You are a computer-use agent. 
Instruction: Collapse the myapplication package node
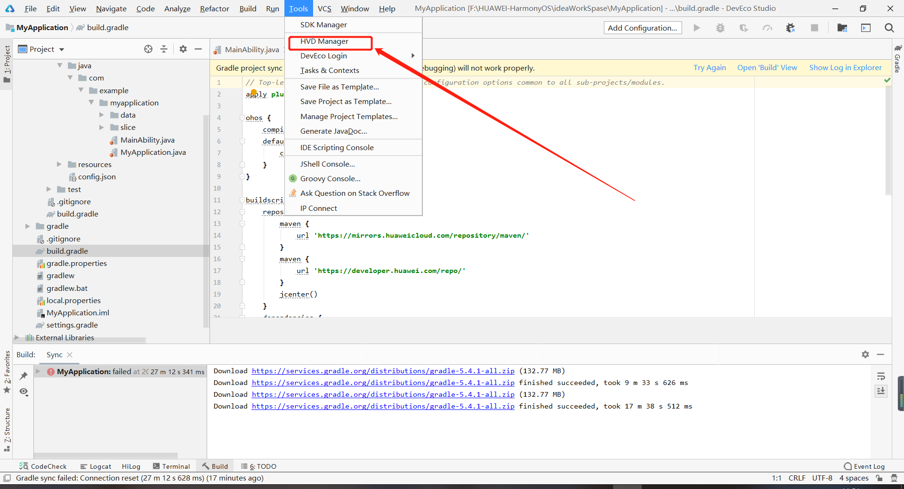tap(91, 102)
